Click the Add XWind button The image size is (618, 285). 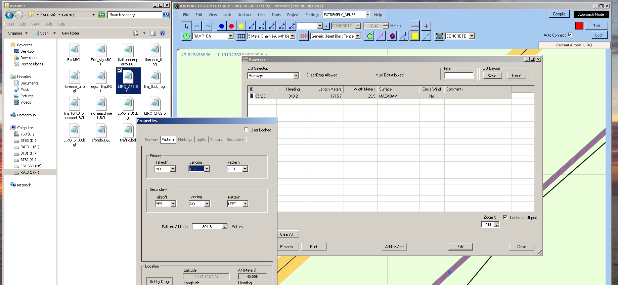[394, 247]
